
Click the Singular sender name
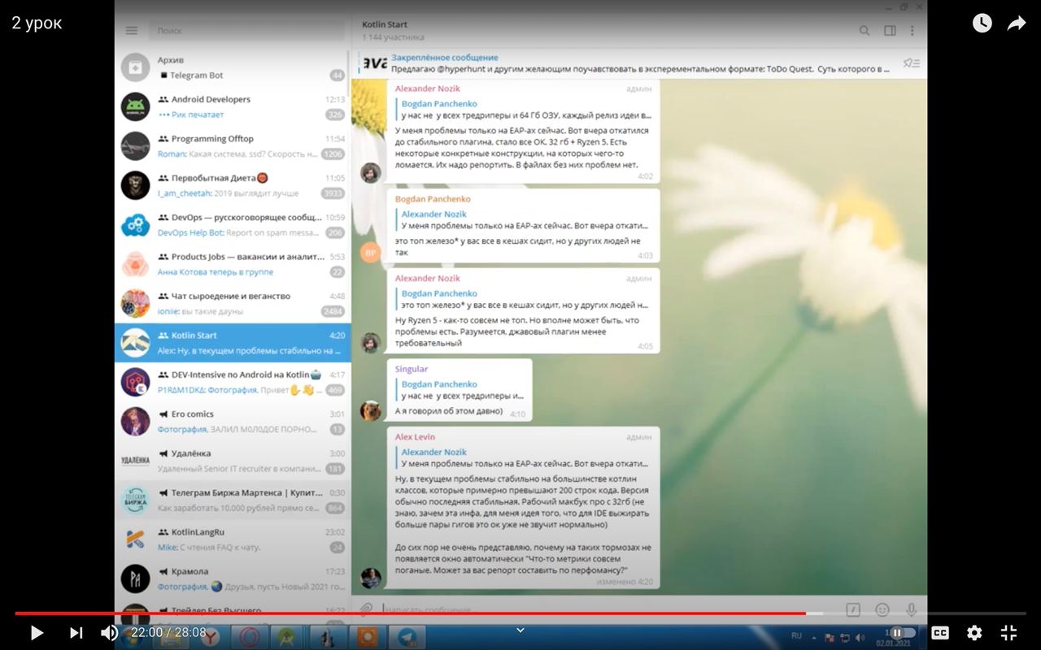pos(412,369)
